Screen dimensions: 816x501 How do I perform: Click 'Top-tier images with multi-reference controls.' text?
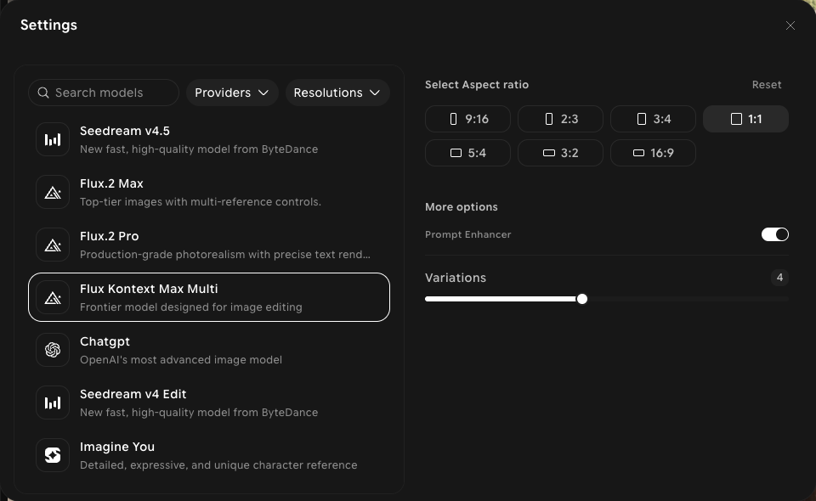(201, 201)
